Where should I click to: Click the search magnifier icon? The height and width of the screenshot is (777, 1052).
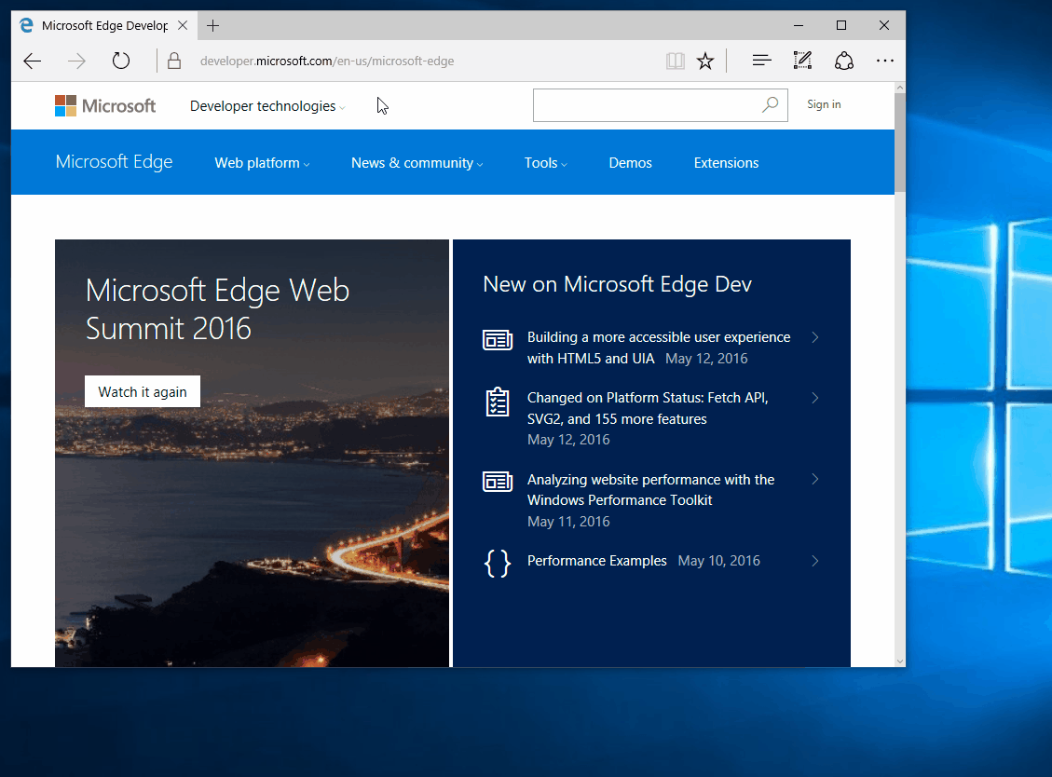[x=770, y=104]
